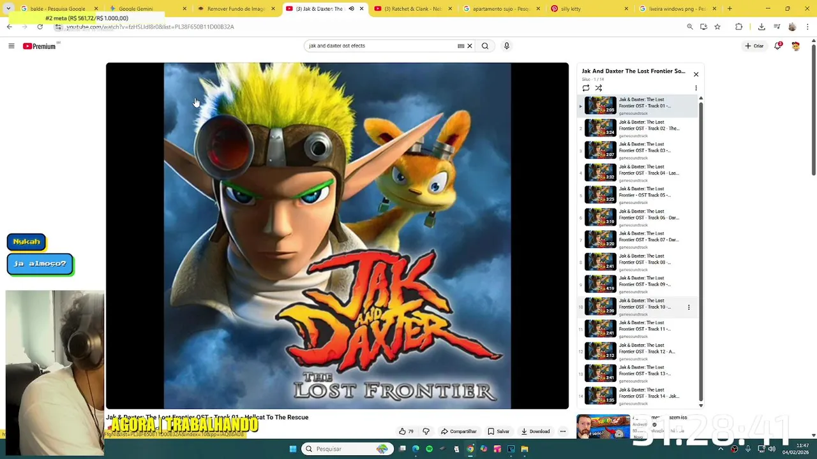Open the suggested video thumbnail below the playlist
Screen dimensions: 817x459
pos(603,426)
